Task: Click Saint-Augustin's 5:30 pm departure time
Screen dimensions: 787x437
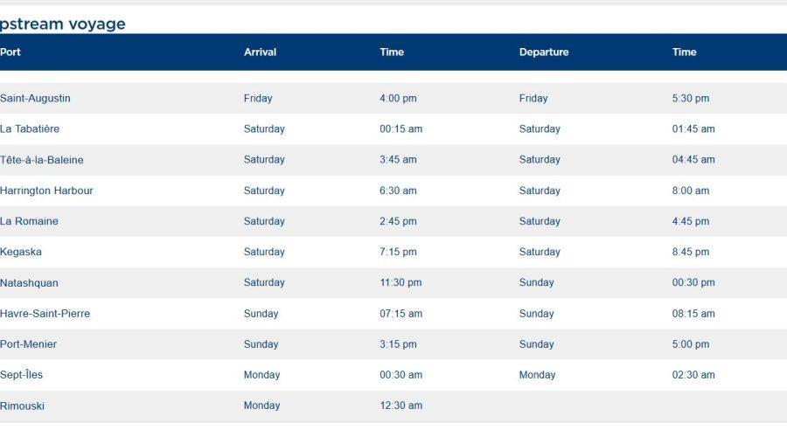Action: 690,99
